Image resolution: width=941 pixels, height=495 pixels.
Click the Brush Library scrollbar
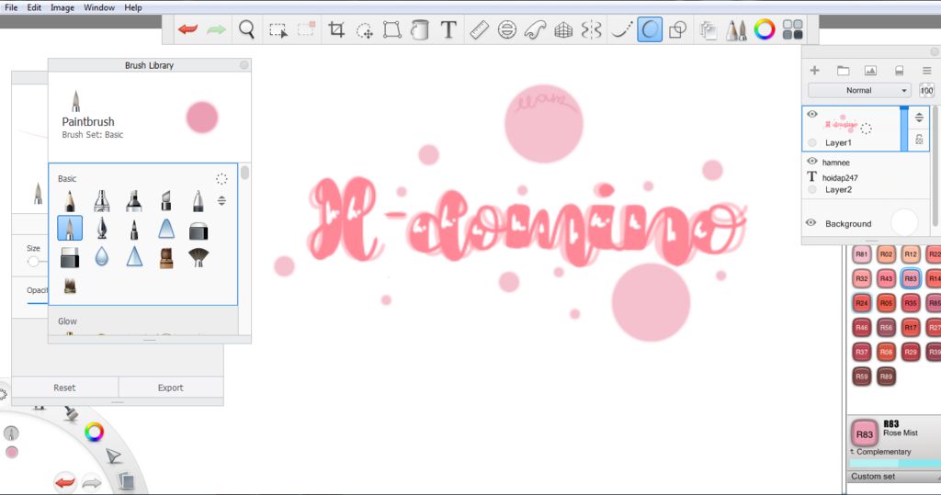point(244,173)
